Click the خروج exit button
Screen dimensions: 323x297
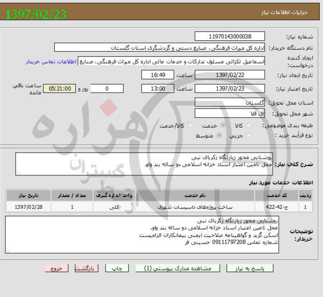[x=57, y=268]
